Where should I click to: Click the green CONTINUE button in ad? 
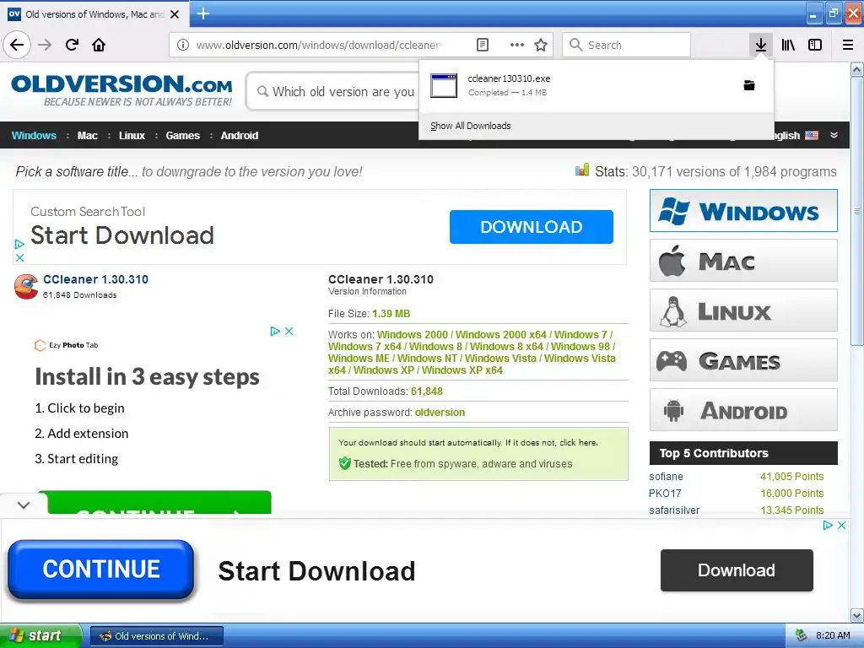pyautogui.click(x=159, y=503)
